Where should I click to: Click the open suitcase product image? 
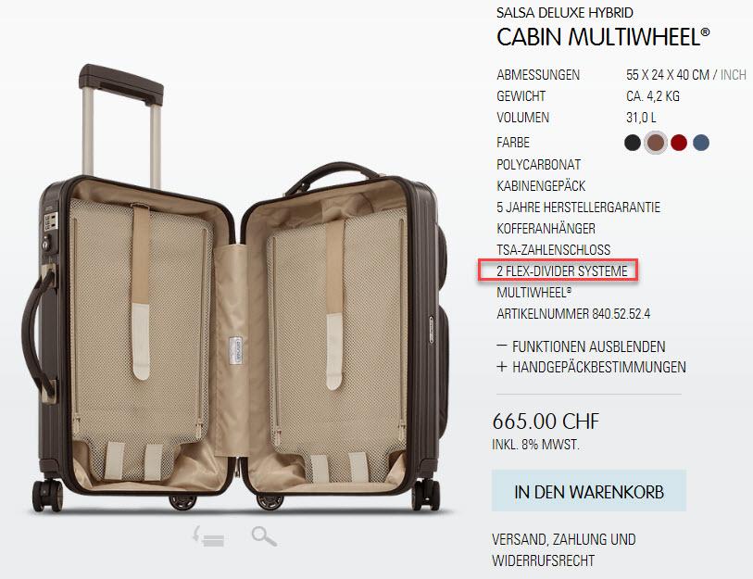pyautogui.click(x=235, y=288)
